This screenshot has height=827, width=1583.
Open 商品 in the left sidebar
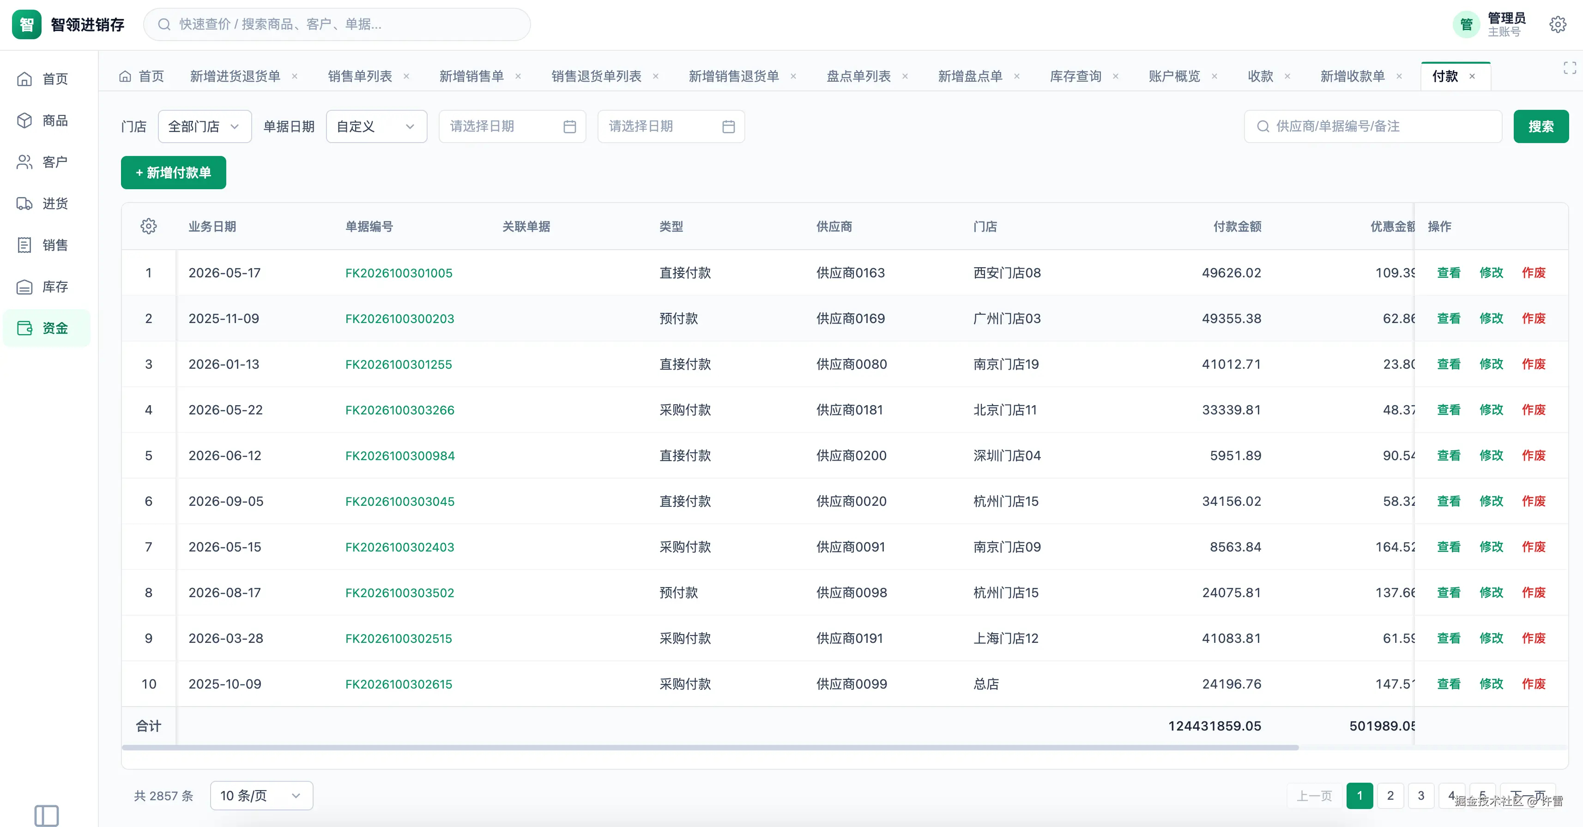47,120
